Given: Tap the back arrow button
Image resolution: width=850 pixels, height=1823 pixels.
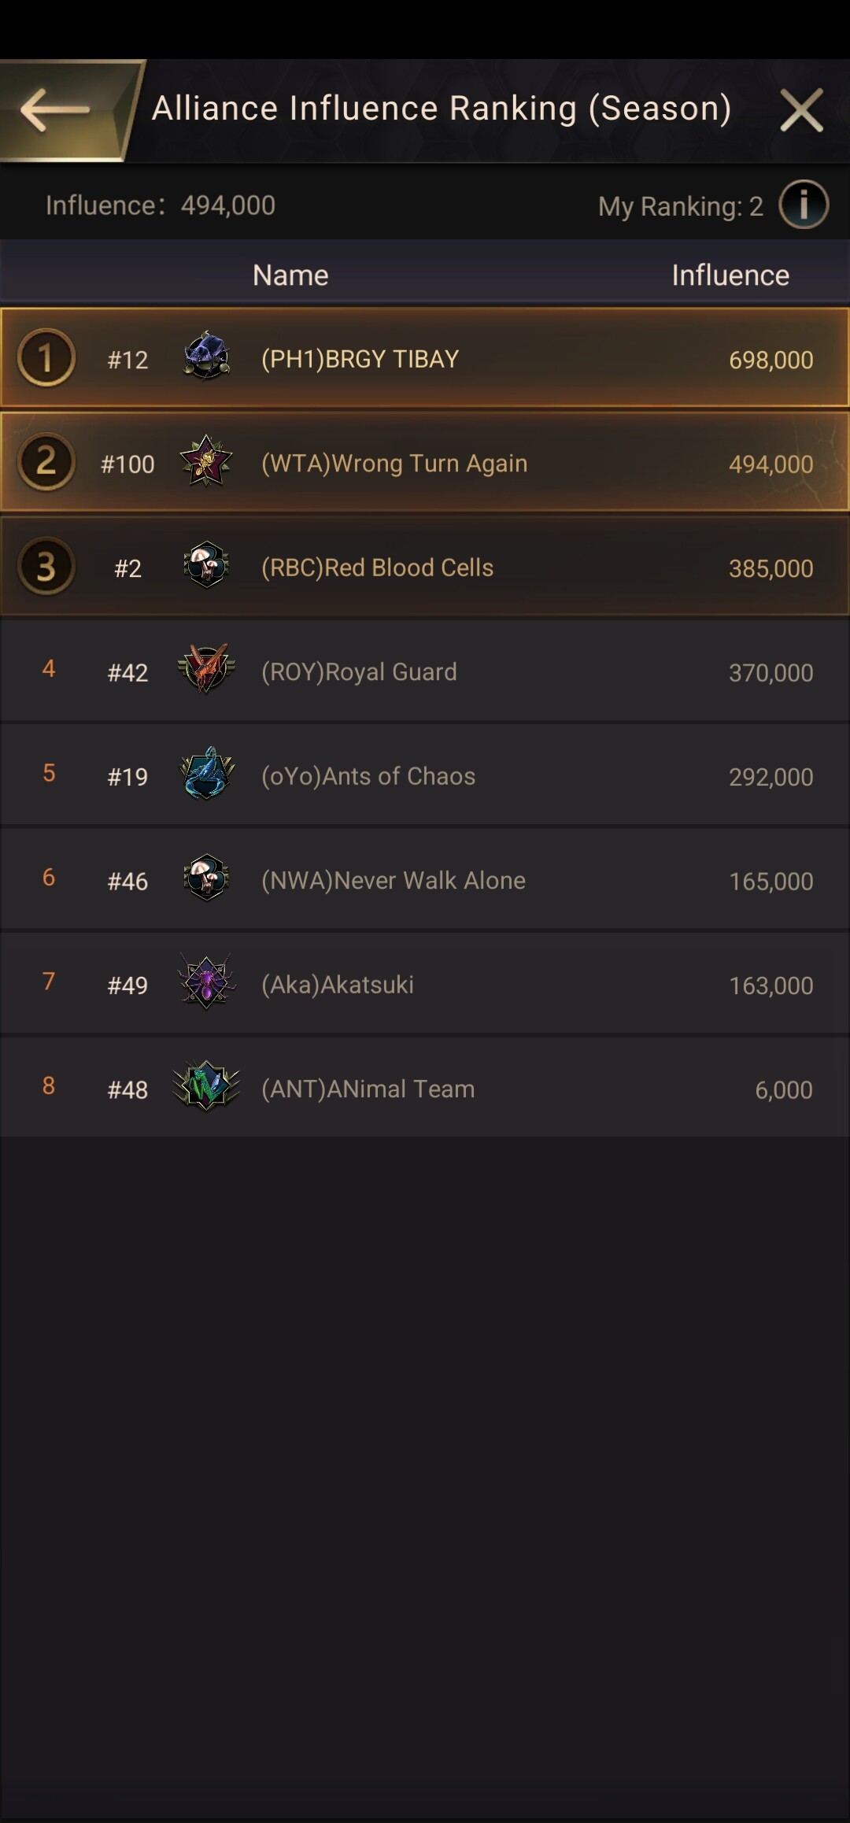Looking at the screenshot, I should (x=57, y=110).
